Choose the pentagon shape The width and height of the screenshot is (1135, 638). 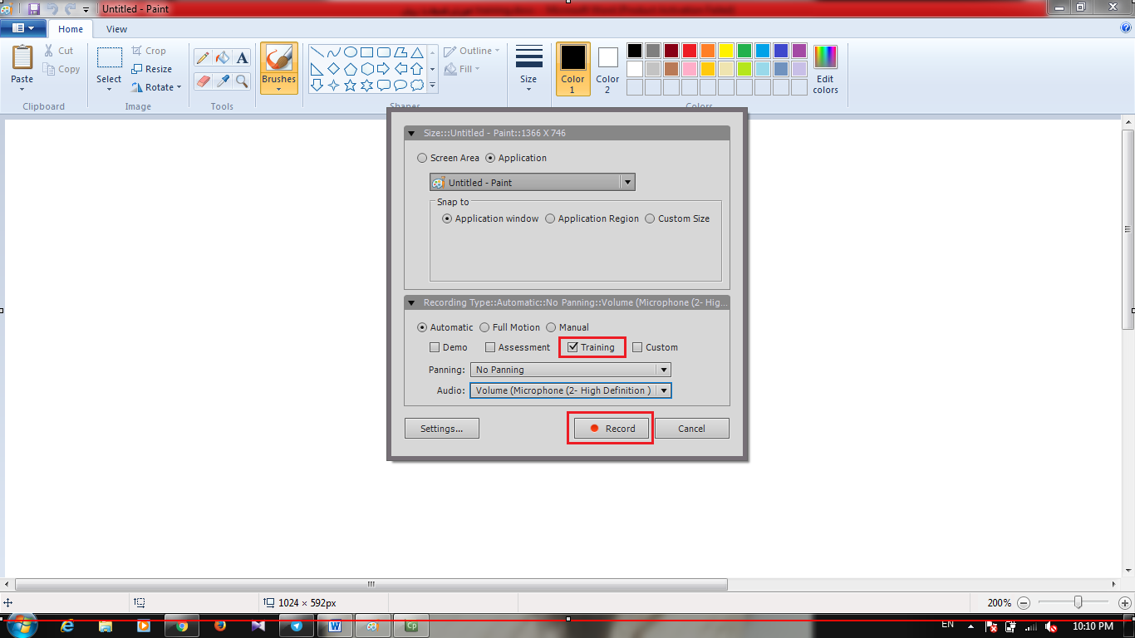click(x=351, y=68)
